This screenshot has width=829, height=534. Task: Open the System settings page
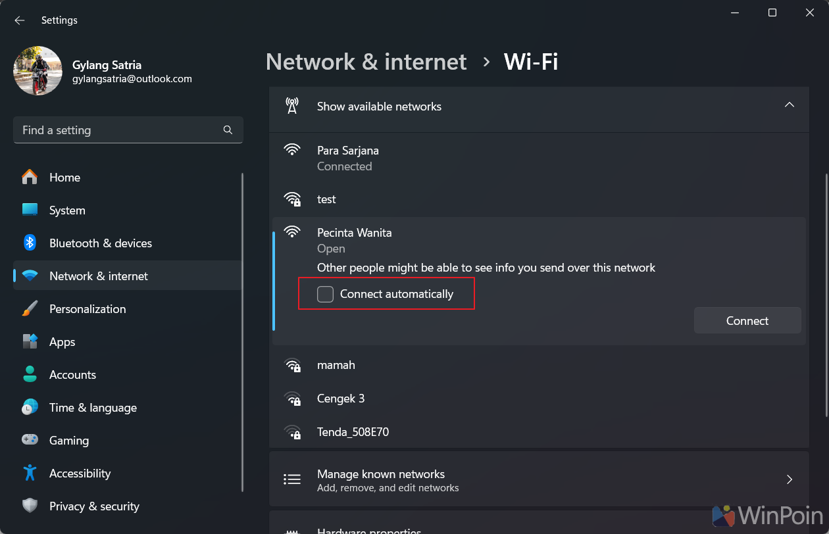point(67,210)
